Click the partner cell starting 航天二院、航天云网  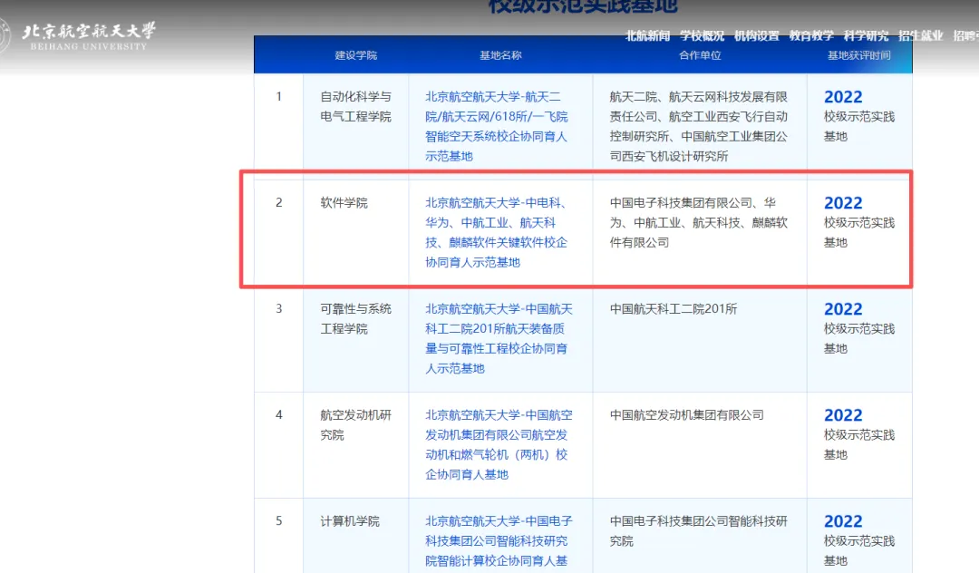699,126
